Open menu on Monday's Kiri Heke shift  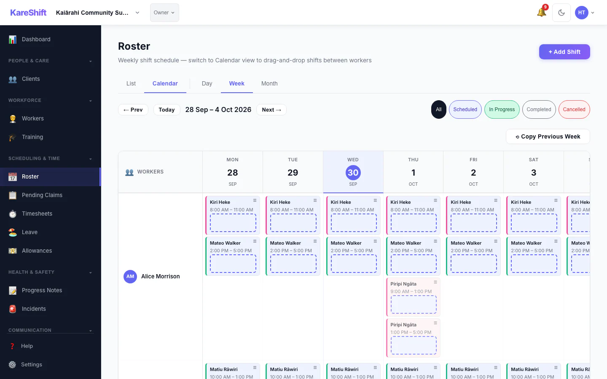tap(255, 200)
